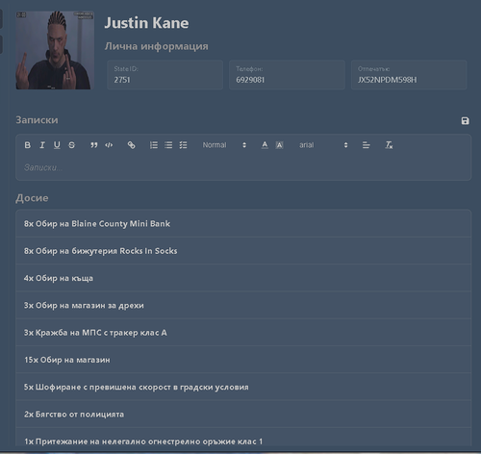Select the Blaine County Mini Bank robbery record

[x=243, y=223]
